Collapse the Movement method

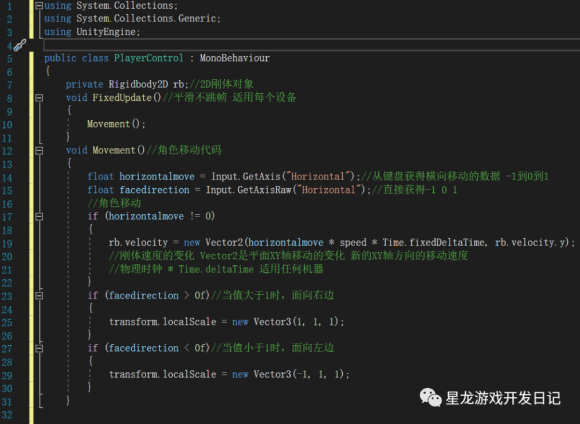click(39, 151)
